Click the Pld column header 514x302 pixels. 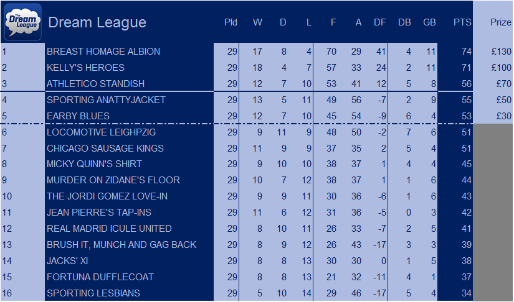(x=231, y=22)
